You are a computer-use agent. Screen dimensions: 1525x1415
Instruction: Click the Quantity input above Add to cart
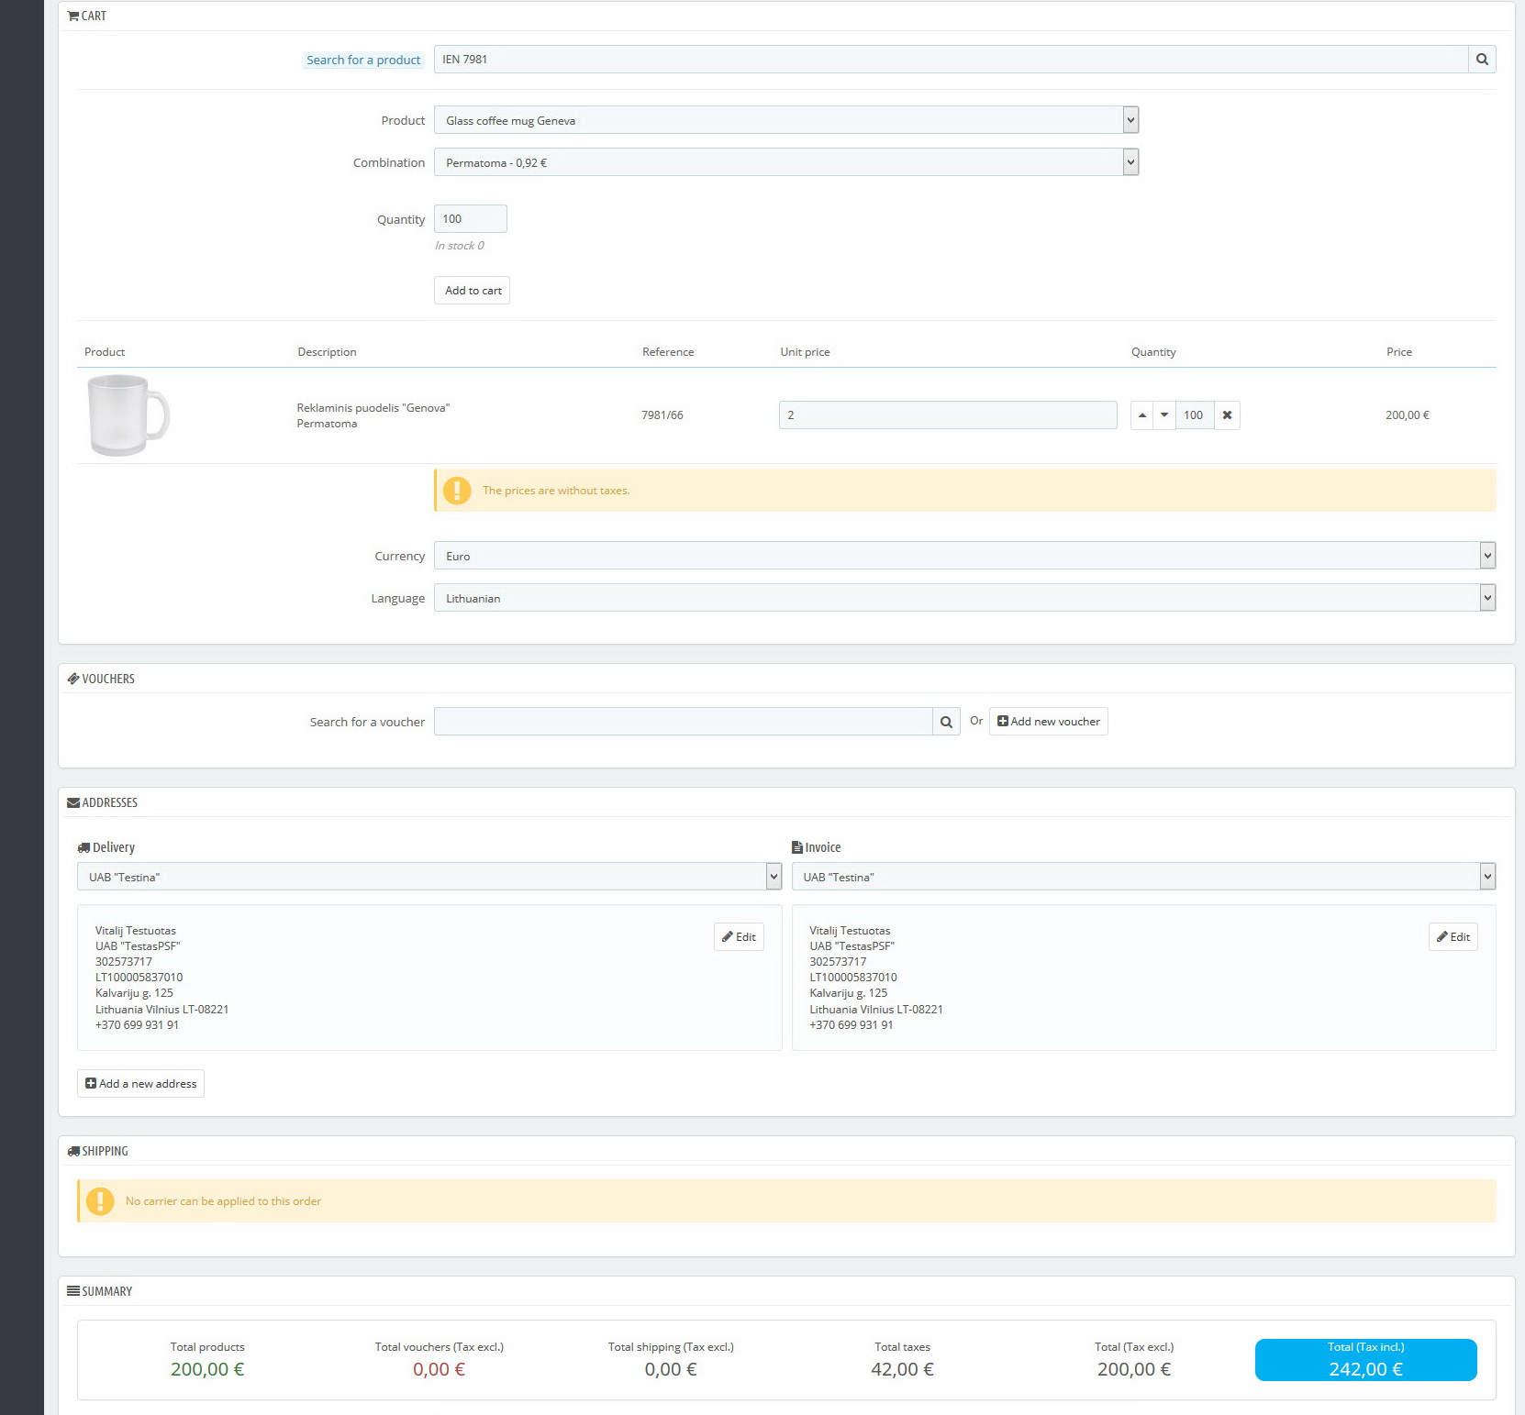coord(471,219)
